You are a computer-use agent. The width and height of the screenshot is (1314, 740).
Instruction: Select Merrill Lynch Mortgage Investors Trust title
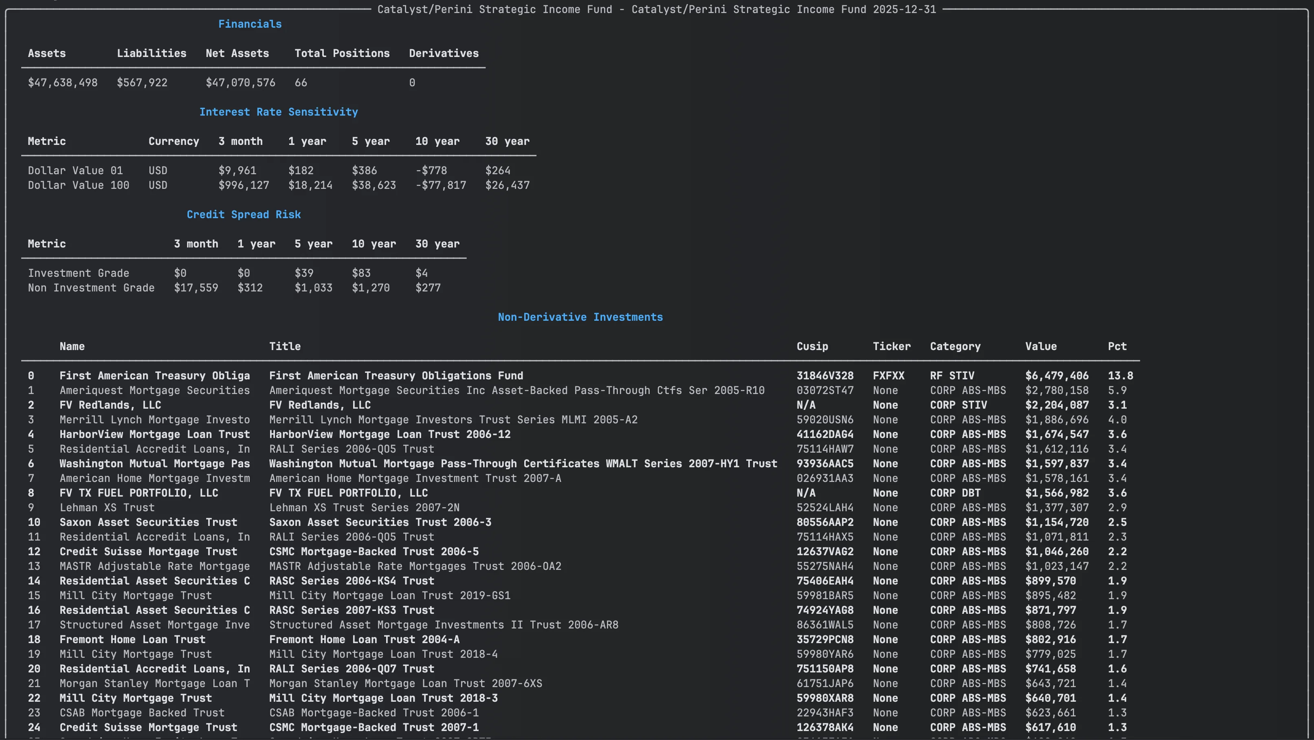pos(453,420)
